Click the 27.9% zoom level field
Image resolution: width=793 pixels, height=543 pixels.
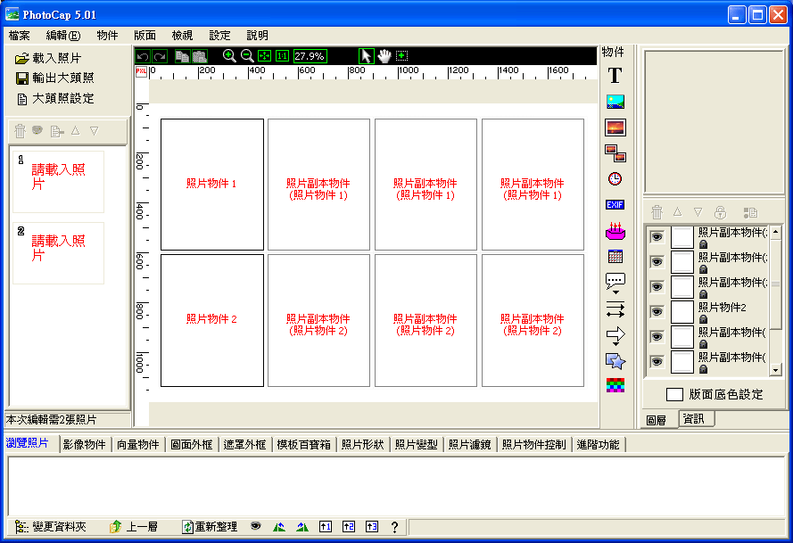tap(309, 56)
